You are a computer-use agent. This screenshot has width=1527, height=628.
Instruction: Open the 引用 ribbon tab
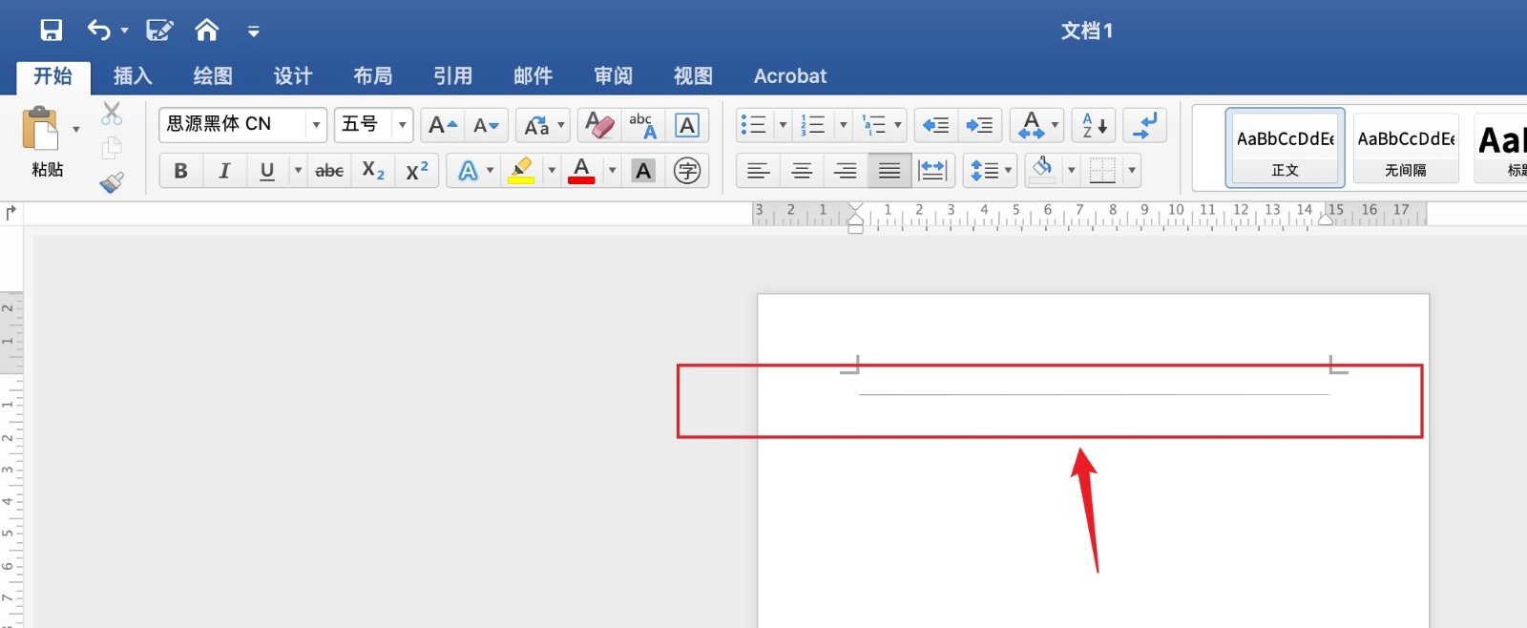pyautogui.click(x=453, y=76)
